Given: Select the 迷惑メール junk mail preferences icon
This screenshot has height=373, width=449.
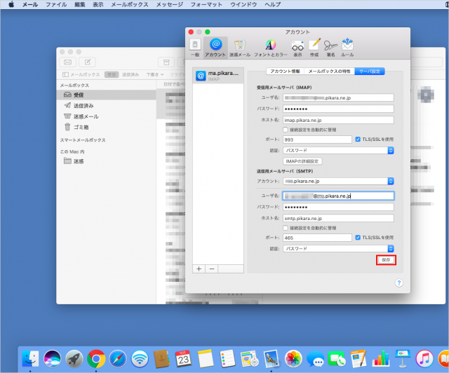Looking at the screenshot, I should tap(239, 46).
